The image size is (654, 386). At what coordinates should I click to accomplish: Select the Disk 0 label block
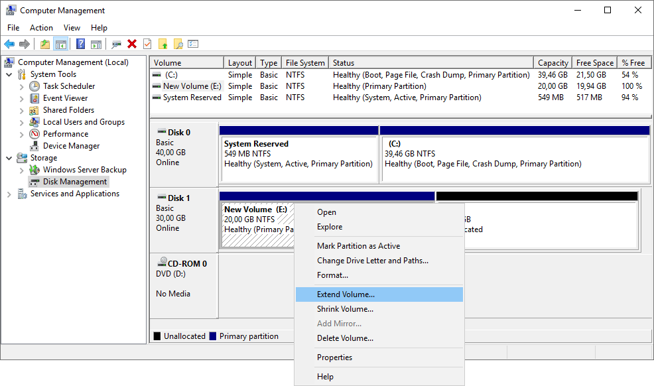[x=184, y=155]
